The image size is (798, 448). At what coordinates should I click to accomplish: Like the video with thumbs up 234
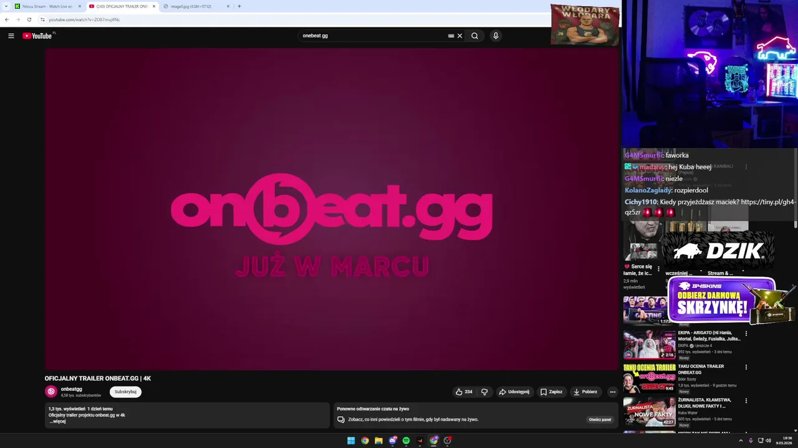point(464,392)
